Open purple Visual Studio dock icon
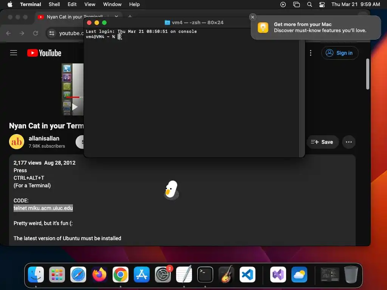This screenshot has width=387, height=290. [x=278, y=275]
